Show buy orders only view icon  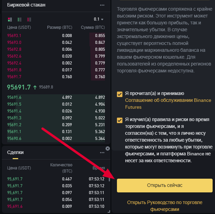click(x=19, y=19)
